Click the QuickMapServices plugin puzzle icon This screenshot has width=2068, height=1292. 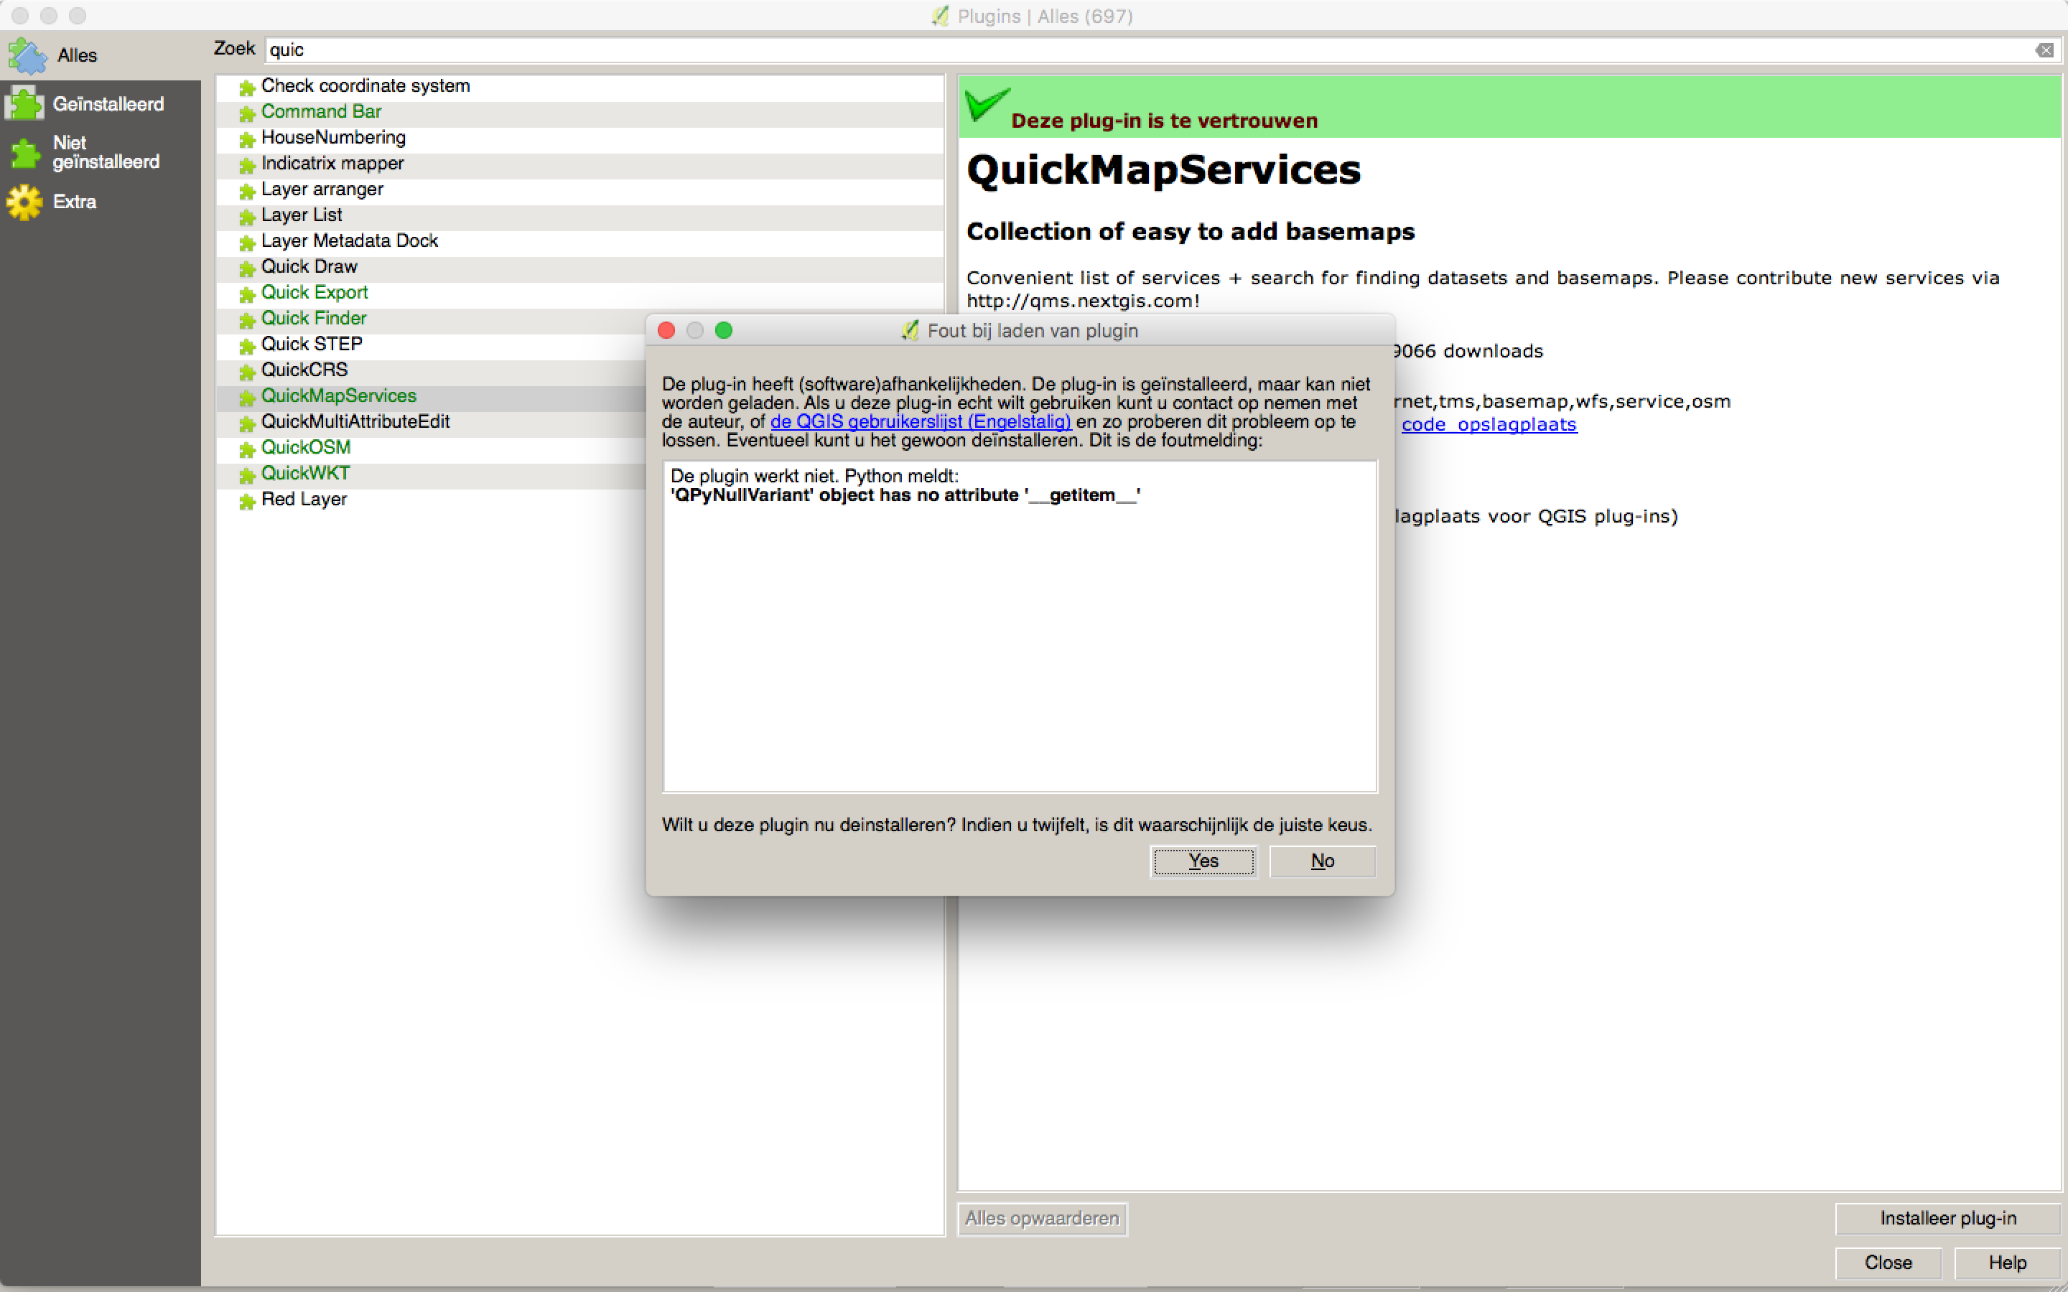click(246, 398)
